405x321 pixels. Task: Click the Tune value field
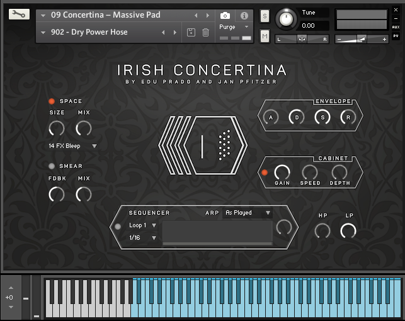(x=314, y=26)
